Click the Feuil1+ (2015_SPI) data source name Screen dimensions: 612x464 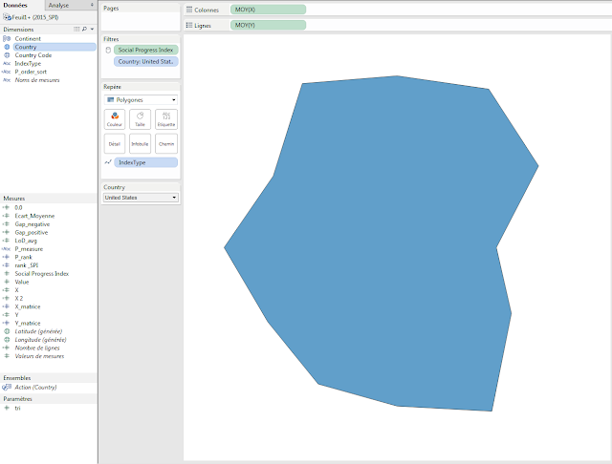click(35, 17)
